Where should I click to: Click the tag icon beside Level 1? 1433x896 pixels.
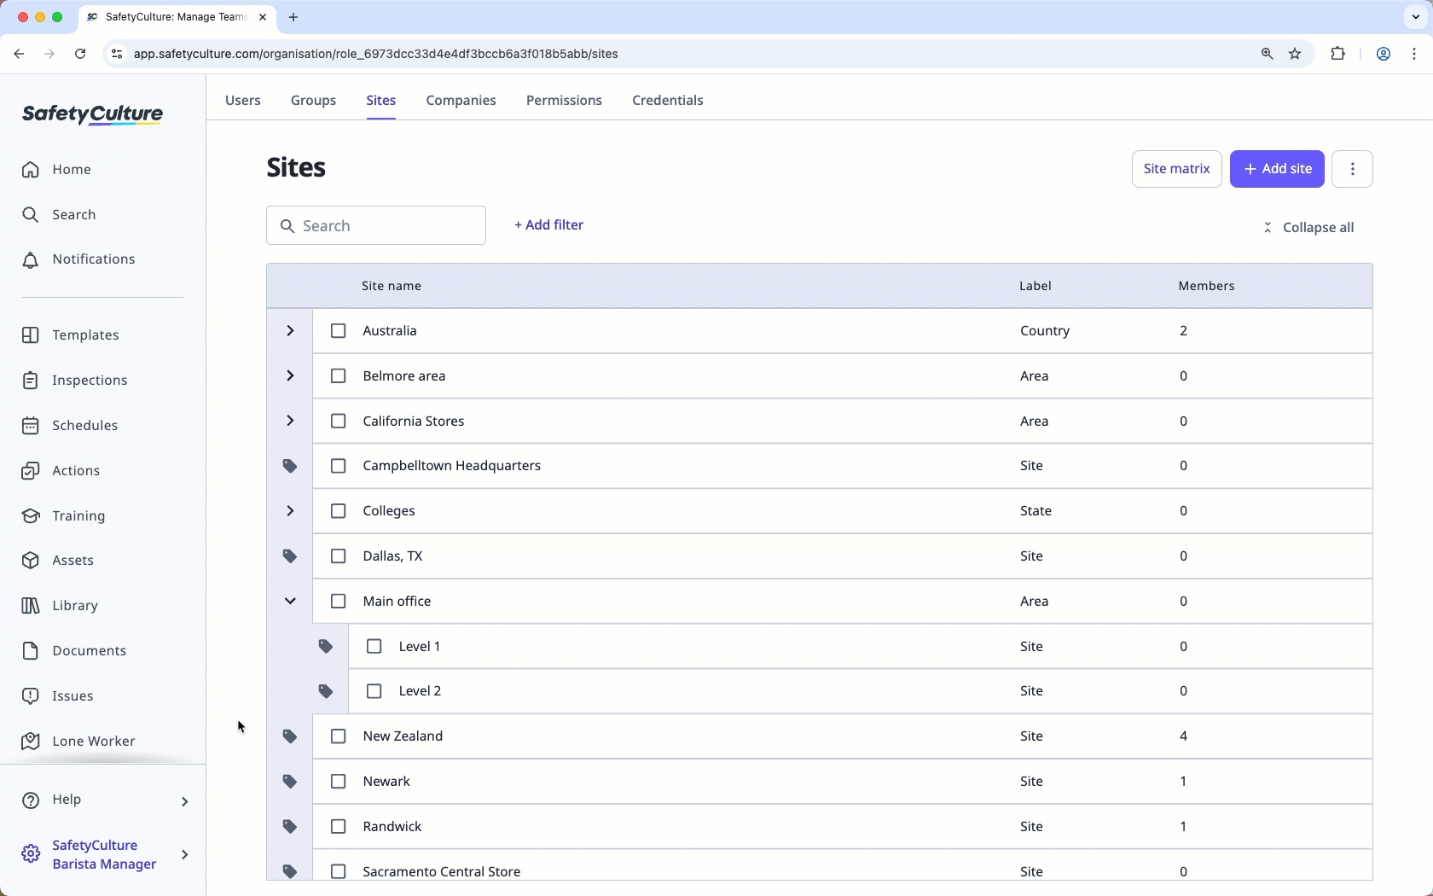point(326,646)
